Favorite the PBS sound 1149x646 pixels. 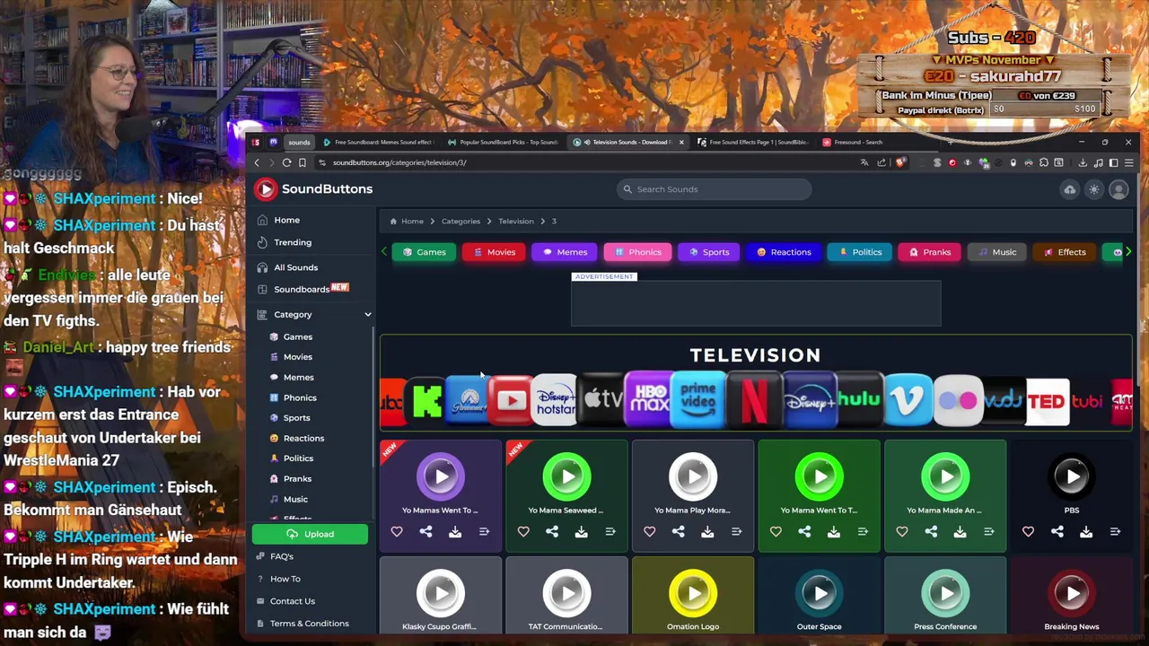pyautogui.click(x=1028, y=532)
